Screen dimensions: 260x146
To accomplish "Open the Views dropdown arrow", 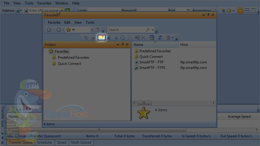I will pyautogui.click(x=173, y=38).
